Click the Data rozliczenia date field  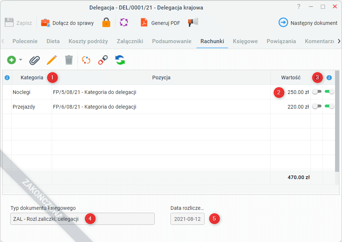[x=187, y=219]
